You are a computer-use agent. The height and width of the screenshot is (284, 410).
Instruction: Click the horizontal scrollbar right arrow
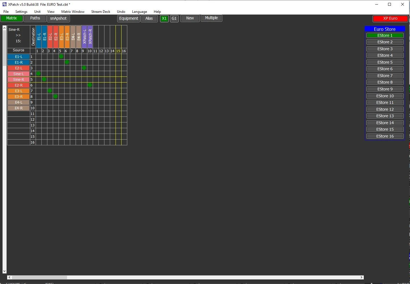(x=361, y=277)
